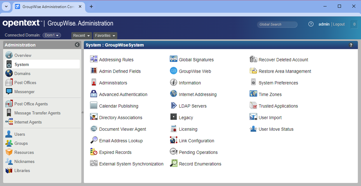Open Users in the sidebar
This screenshot has width=361, height=186.
tap(42, 134)
